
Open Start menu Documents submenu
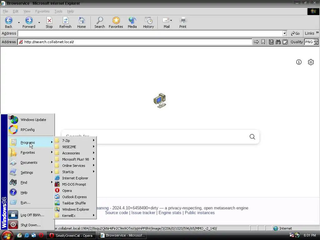31,162
